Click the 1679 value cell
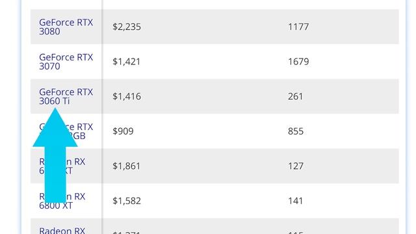 [298, 62]
